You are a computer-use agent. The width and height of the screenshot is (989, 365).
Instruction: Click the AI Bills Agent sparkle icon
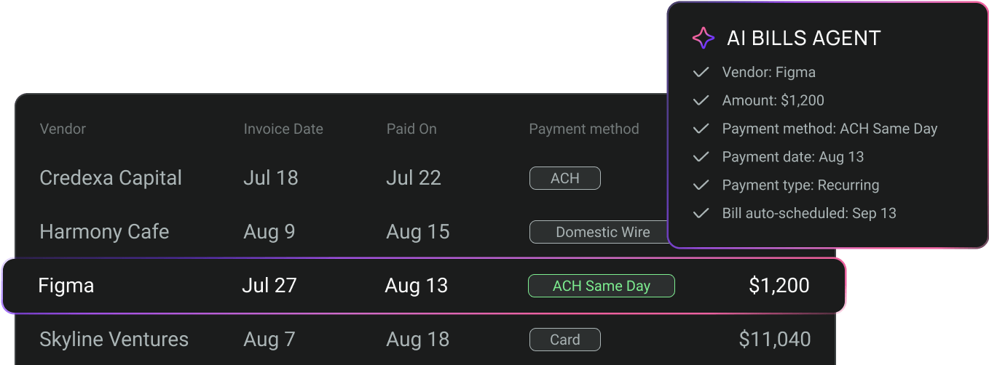(x=704, y=38)
